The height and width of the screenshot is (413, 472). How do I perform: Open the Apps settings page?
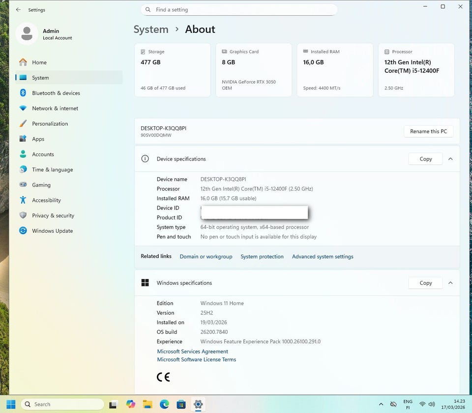pos(69,139)
